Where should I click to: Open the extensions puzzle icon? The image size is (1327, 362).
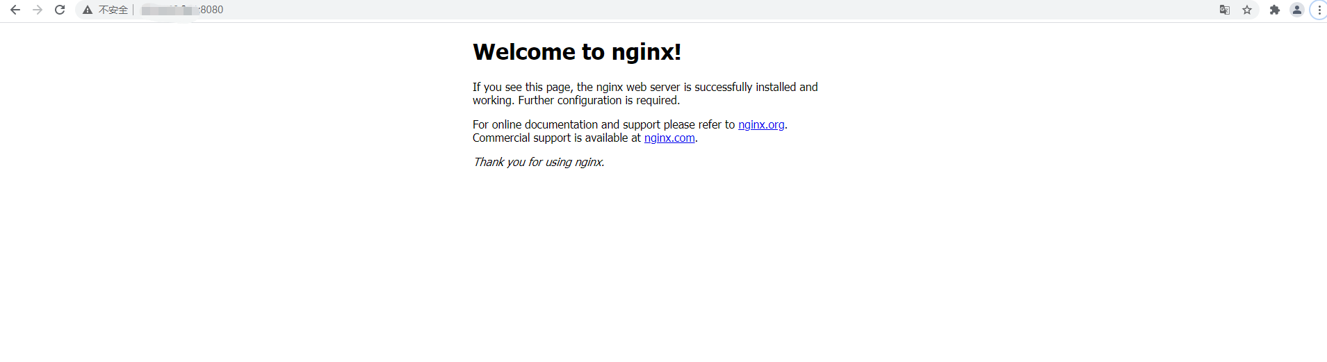tap(1275, 10)
